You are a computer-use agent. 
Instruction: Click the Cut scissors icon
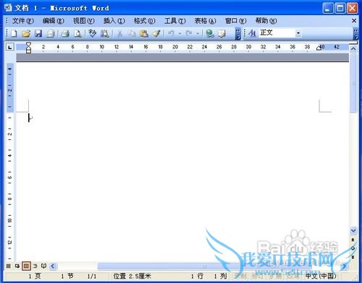pos(119,33)
